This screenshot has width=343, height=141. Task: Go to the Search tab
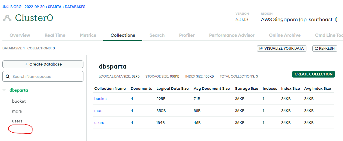coord(157,35)
